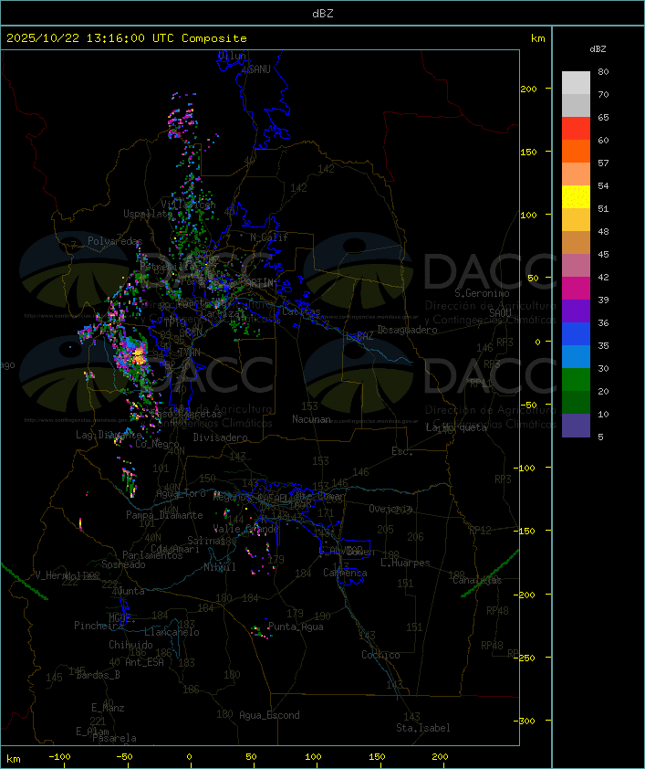The image size is (645, 769).
Task: Click the -300 tick on the vertical axis
Action: point(526,721)
